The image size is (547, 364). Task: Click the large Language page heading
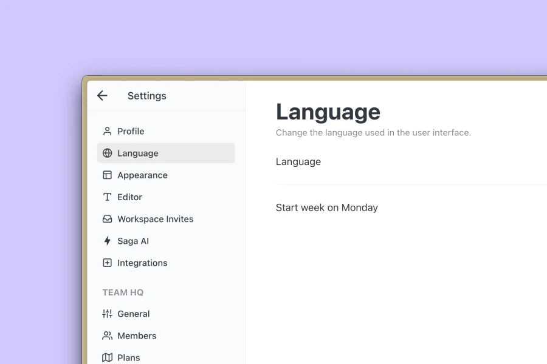[x=328, y=112]
